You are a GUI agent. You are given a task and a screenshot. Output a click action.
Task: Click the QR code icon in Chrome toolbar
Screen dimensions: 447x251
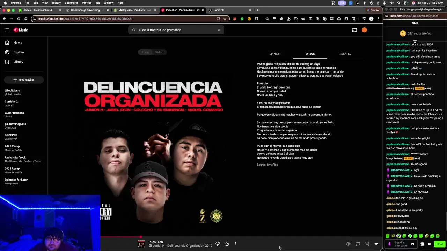point(332,19)
